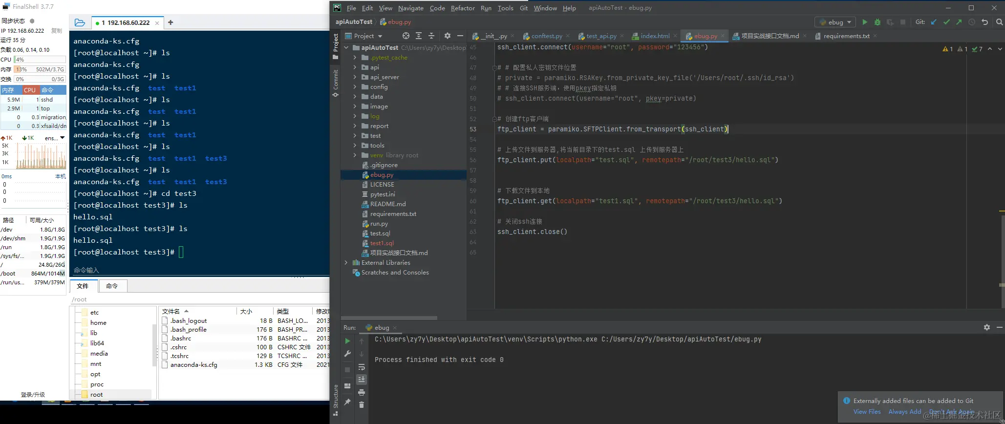
Task: Switch to the conftest.py editor tab
Action: (546, 36)
